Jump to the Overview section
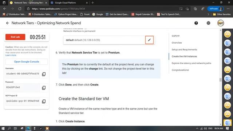The width and height of the screenshot is (233, 131). pos(177,43)
